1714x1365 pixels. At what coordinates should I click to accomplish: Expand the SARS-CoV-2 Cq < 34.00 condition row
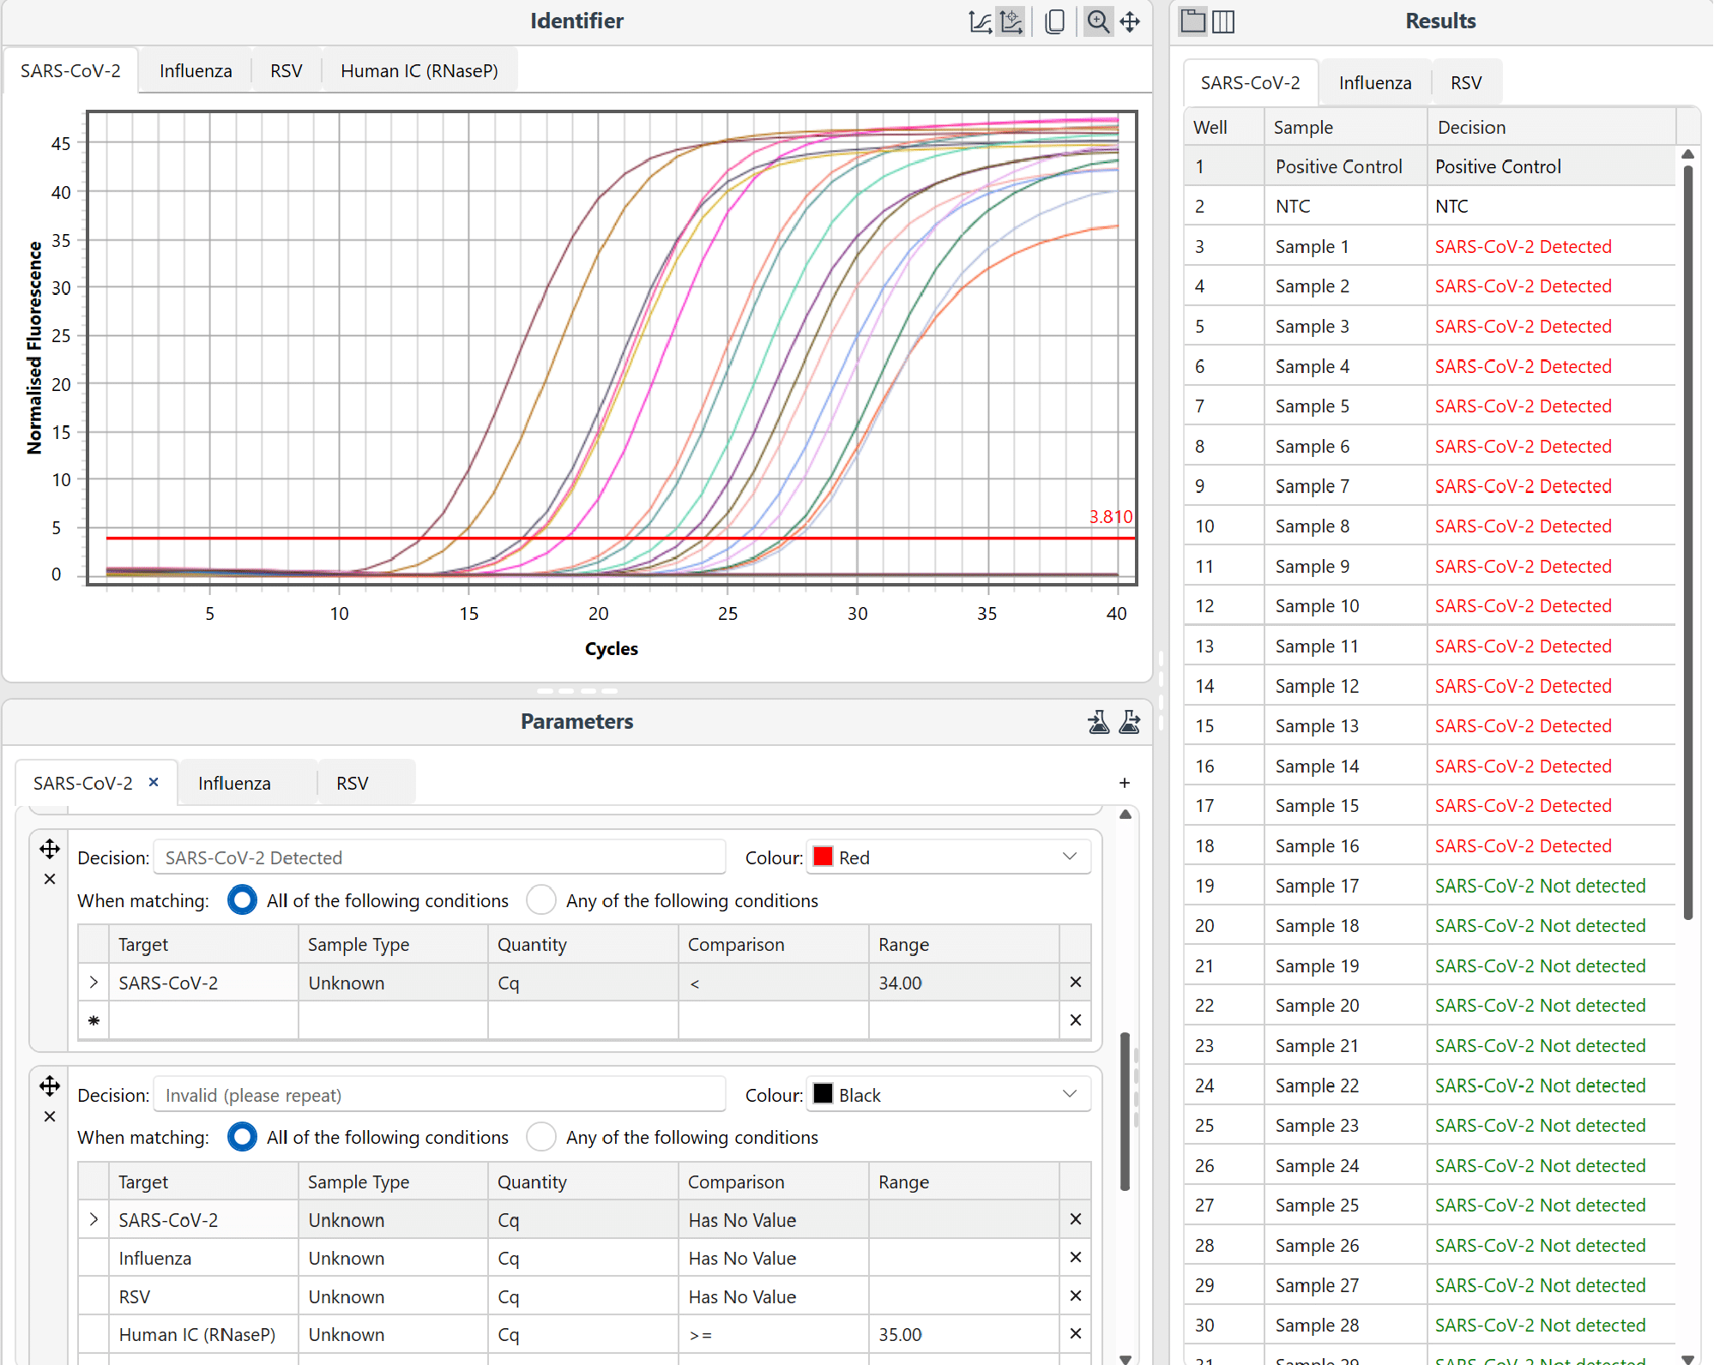(94, 983)
